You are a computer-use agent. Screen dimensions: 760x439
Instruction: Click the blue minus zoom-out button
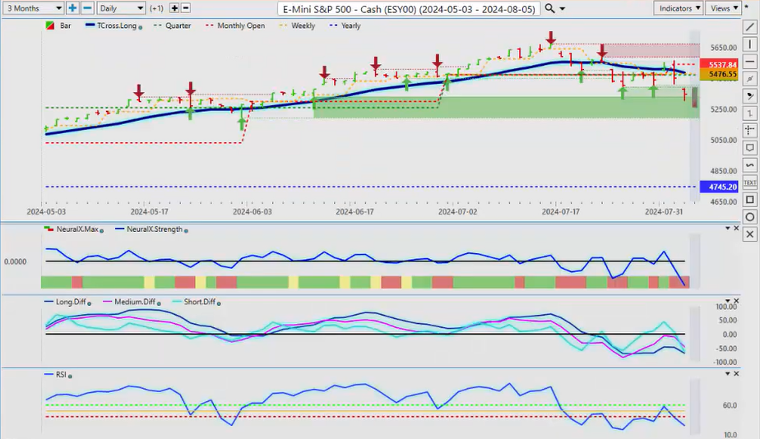pos(86,8)
